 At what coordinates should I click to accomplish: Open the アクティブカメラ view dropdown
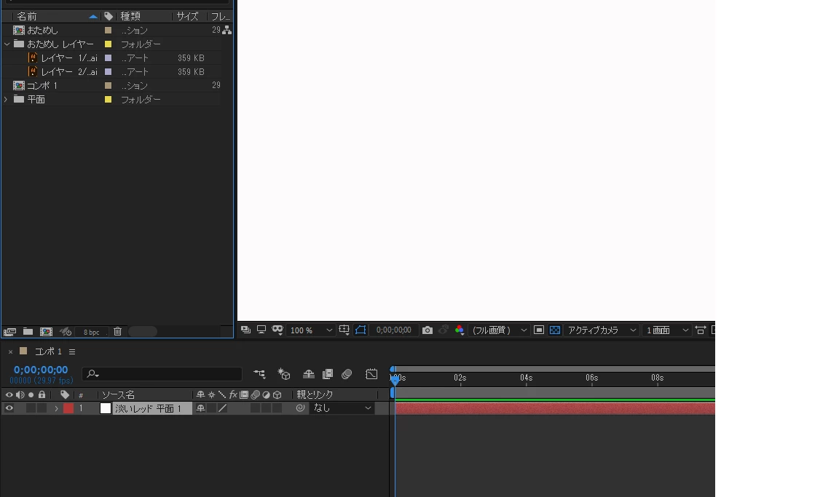coord(602,330)
